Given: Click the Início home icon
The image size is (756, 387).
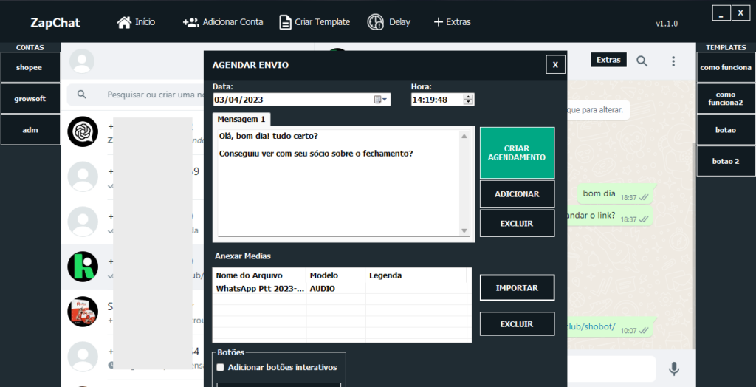Looking at the screenshot, I should pyautogui.click(x=124, y=22).
